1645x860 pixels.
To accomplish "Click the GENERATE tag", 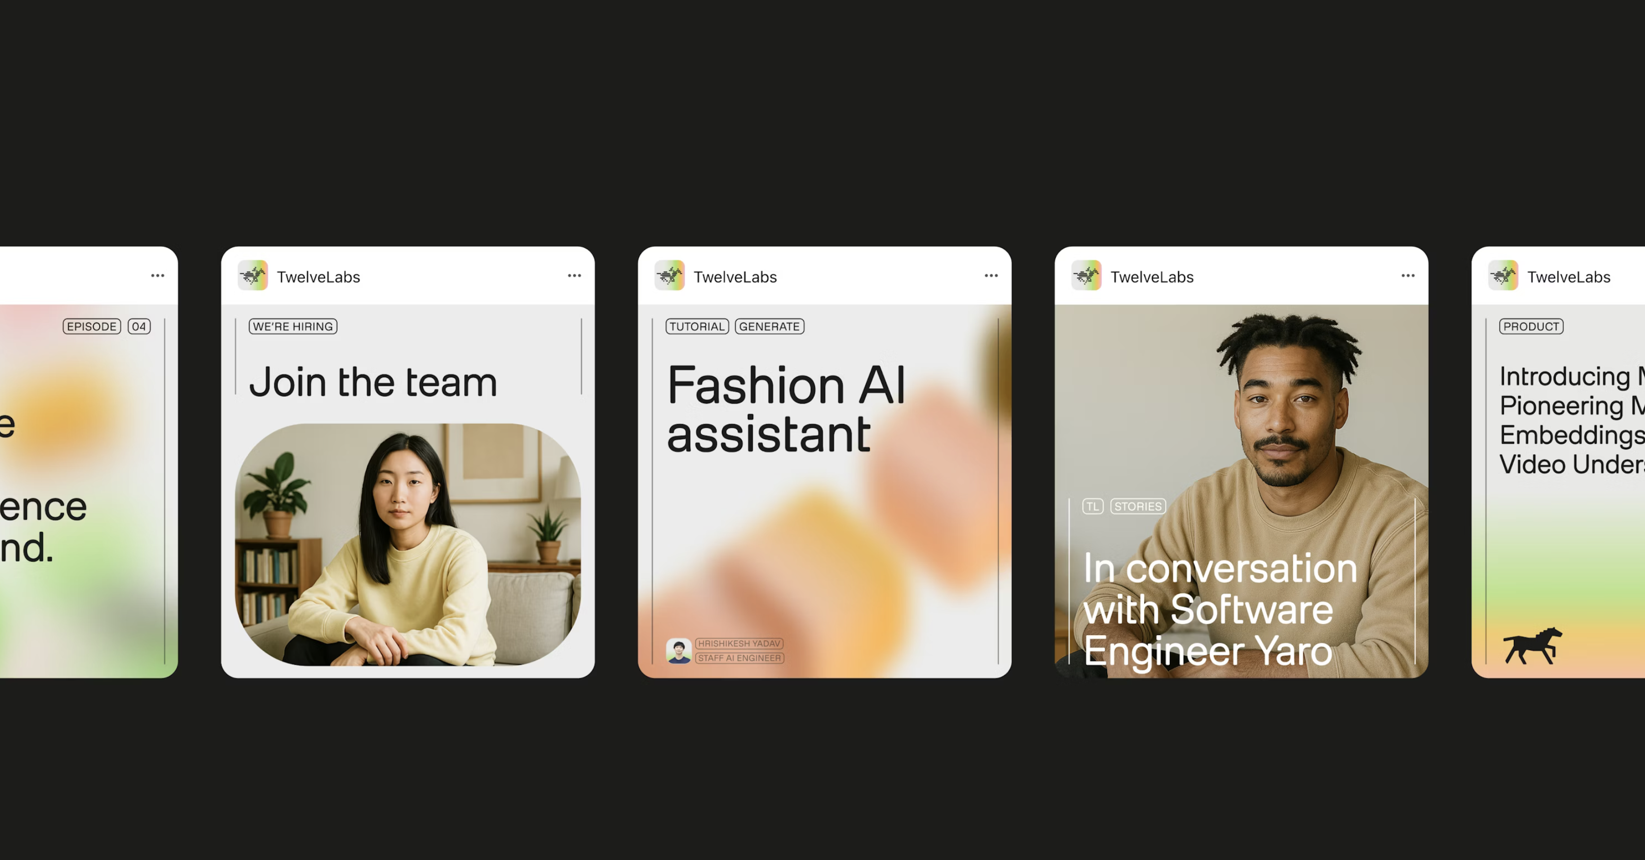I will pos(770,326).
